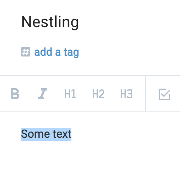
Task: Click the highlighted 'Some text' line
Action: pyautogui.click(x=46, y=134)
